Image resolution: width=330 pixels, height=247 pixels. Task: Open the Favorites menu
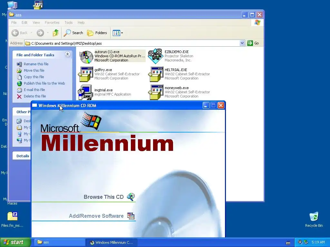(x=52, y=23)
